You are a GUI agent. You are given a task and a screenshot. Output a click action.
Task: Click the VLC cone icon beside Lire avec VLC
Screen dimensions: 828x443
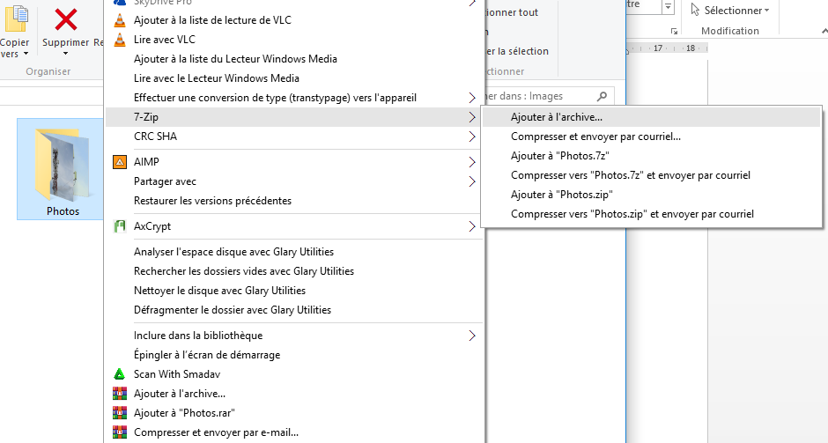[x=120, y=40]
